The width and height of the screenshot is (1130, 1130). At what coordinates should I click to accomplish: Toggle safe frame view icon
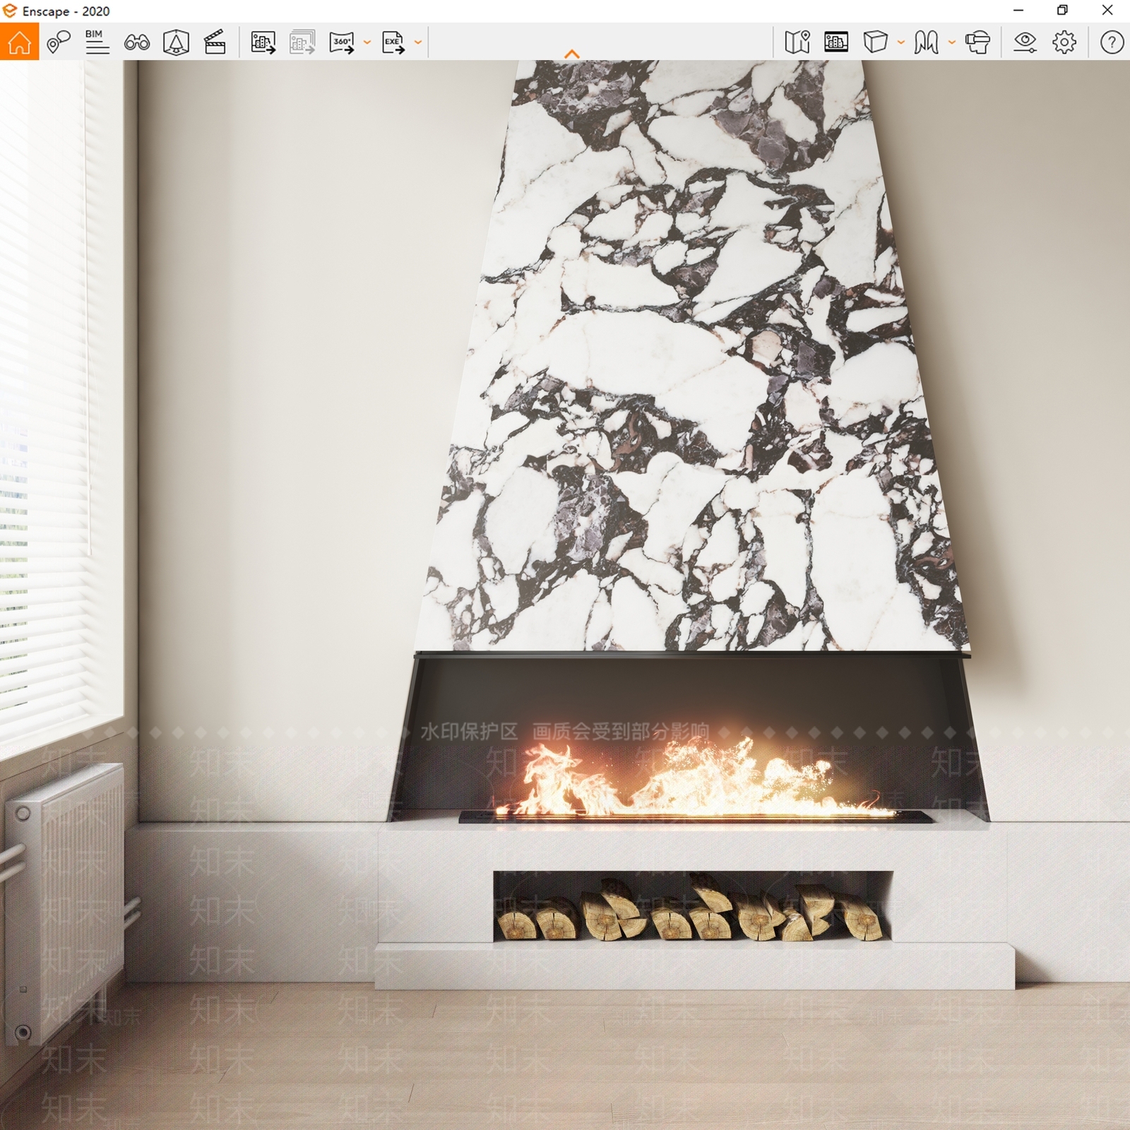coord(176,42)
